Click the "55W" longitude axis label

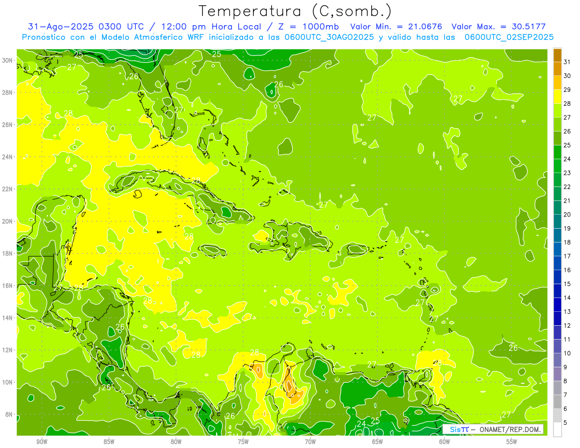click(x=512, y=442)
